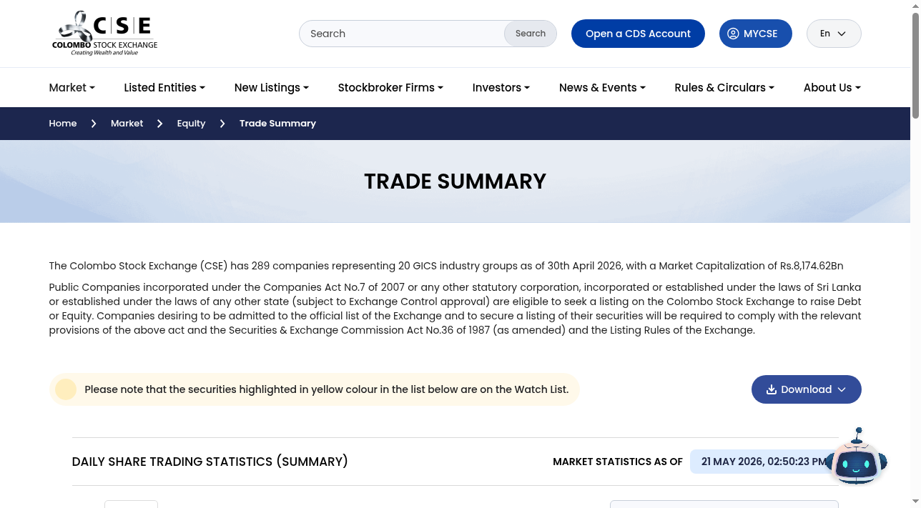Click the Colombo Stock Exchange logo

click(x=104, y=34)
